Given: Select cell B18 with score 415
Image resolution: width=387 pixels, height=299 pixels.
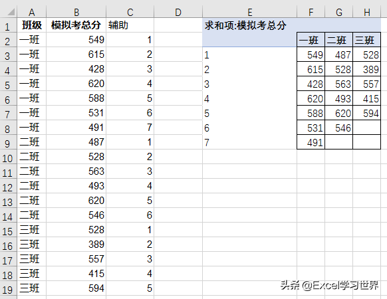Looking at the screenshot, I should [76, 274].
